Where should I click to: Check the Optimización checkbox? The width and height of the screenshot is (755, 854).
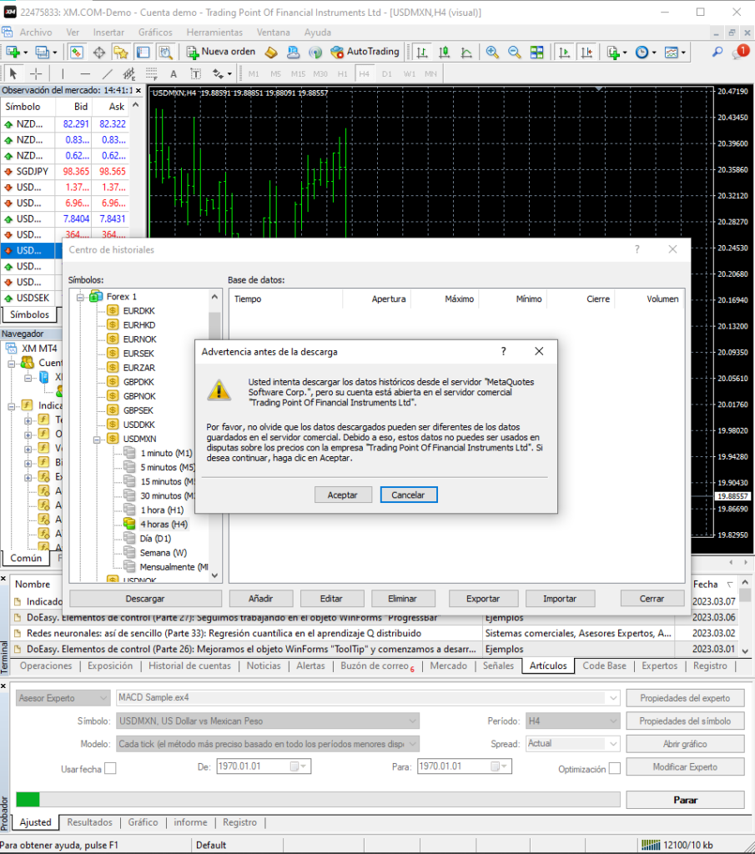pyautogui.click(x=615, y=768)
